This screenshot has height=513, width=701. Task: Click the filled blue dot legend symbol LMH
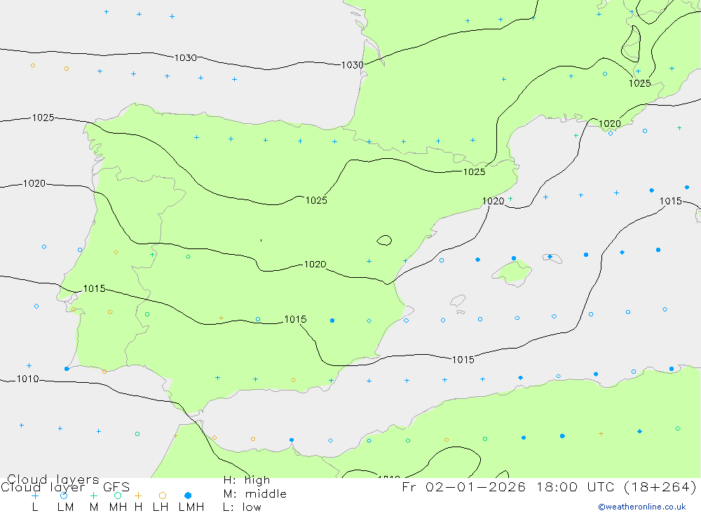pos(188,496)
